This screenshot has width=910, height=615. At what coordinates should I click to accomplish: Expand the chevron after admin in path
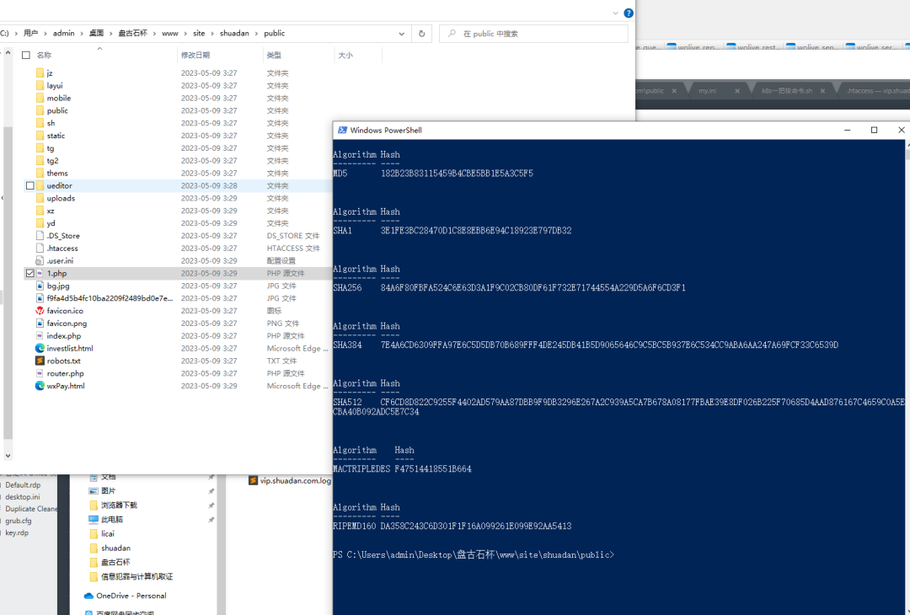(x=82, y=34)
